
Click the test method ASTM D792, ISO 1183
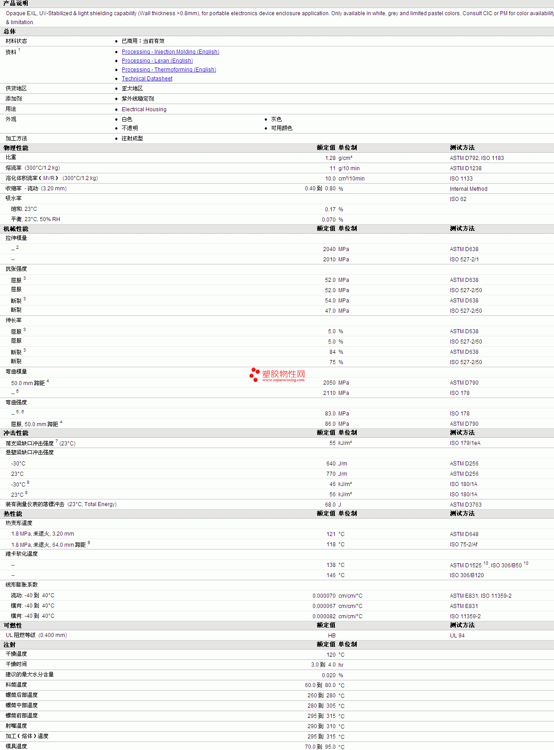pos(477,158)
